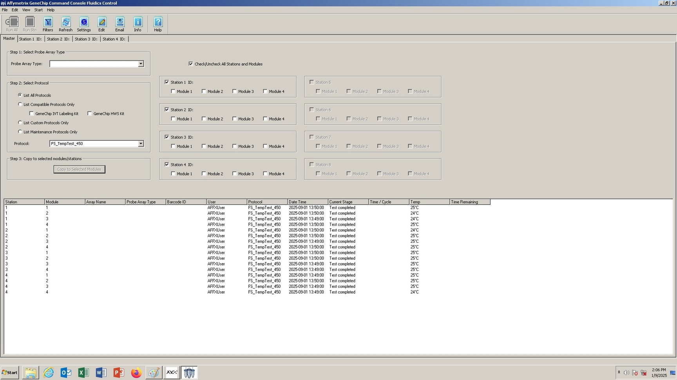Open Excel from the taskbar
677x380 pixels.
pos(83,373)
